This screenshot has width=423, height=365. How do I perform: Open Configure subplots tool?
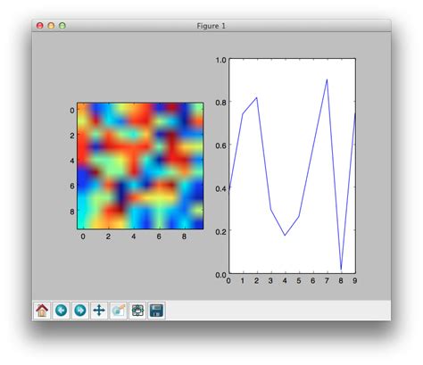[x=137, y=311]
